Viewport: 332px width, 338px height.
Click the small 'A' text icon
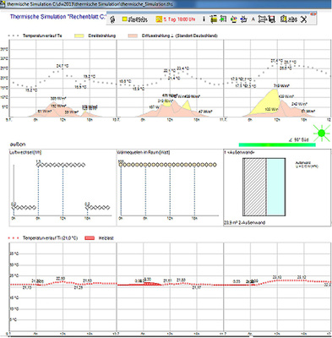(x=253, y=19)
